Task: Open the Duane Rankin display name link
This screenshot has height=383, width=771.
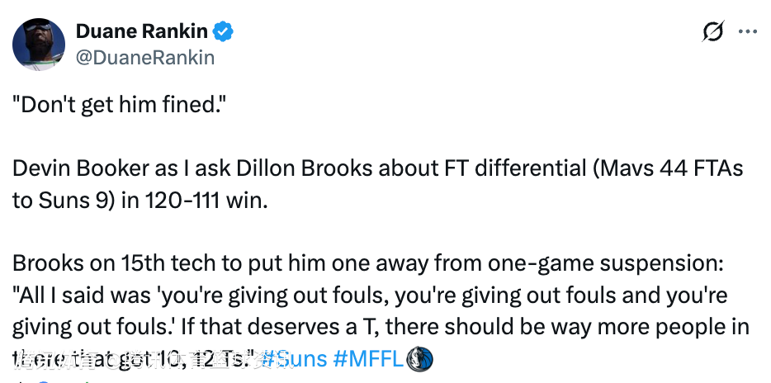Action: point(143,32)
